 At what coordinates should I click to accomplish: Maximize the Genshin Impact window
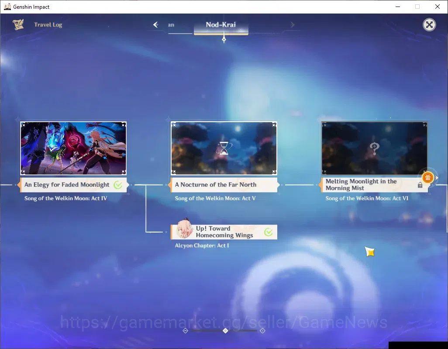pos(417,7)
